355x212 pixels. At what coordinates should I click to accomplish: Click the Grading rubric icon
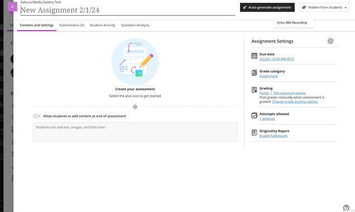[255, 90]
